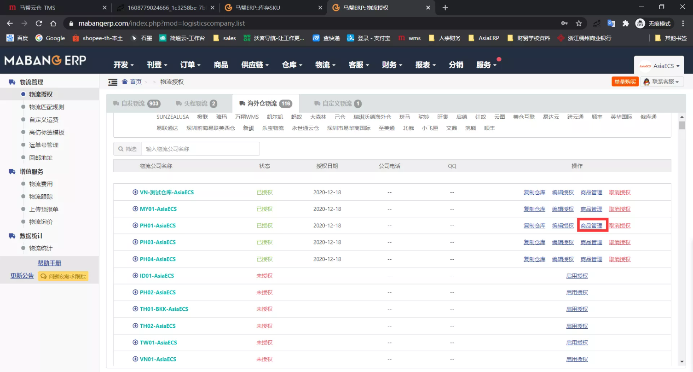Open the Chrome three-dot menu
The height and width of the screenshot is (372, 693).
pyautogui.click(x=683, y=23)
